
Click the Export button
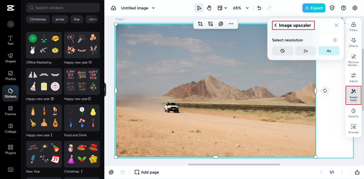tap(314, 8)
